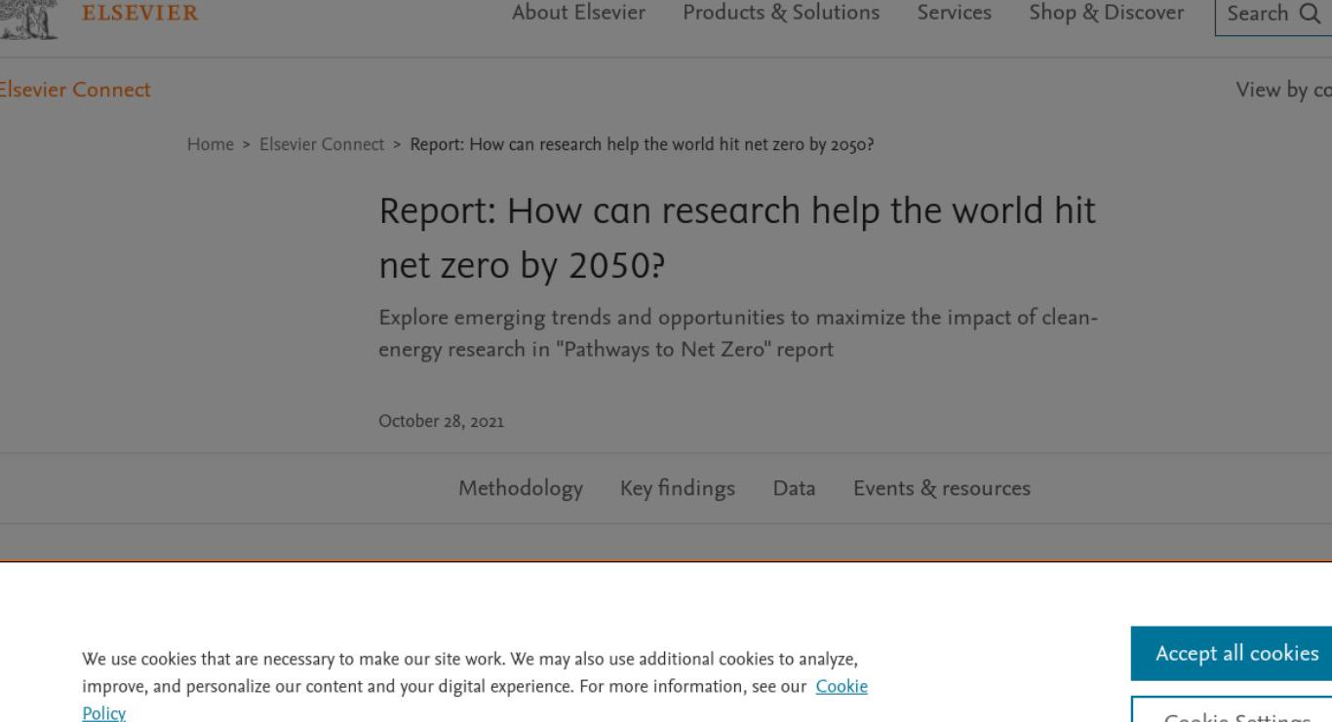Go to Elsevier Connect breadcrumb

pos(322,145)
